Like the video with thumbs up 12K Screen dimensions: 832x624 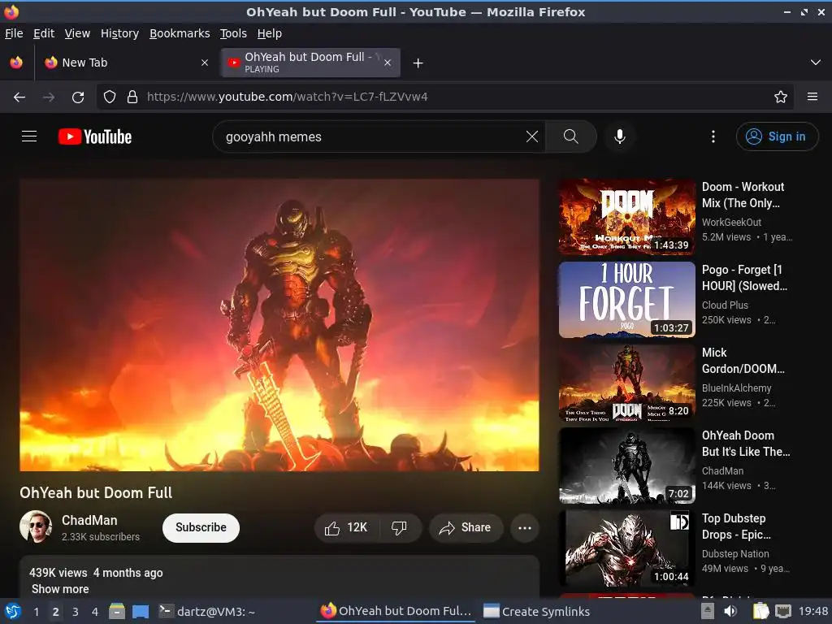346,528
